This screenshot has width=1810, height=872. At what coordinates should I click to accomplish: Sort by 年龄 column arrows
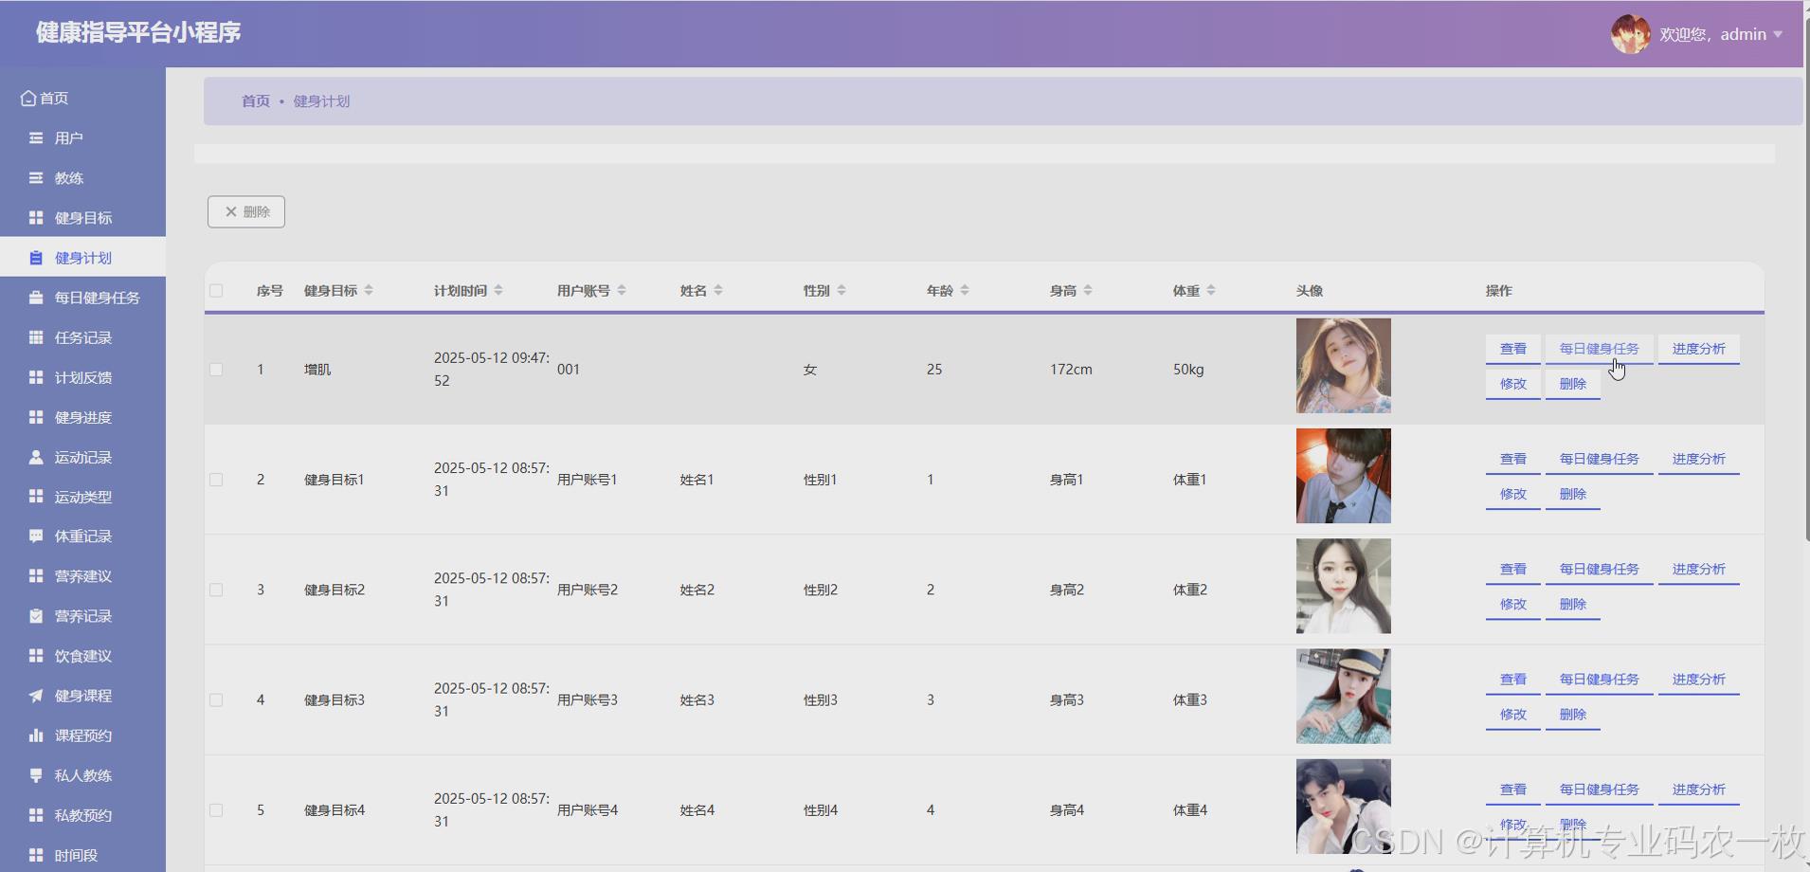pos(965,290)
